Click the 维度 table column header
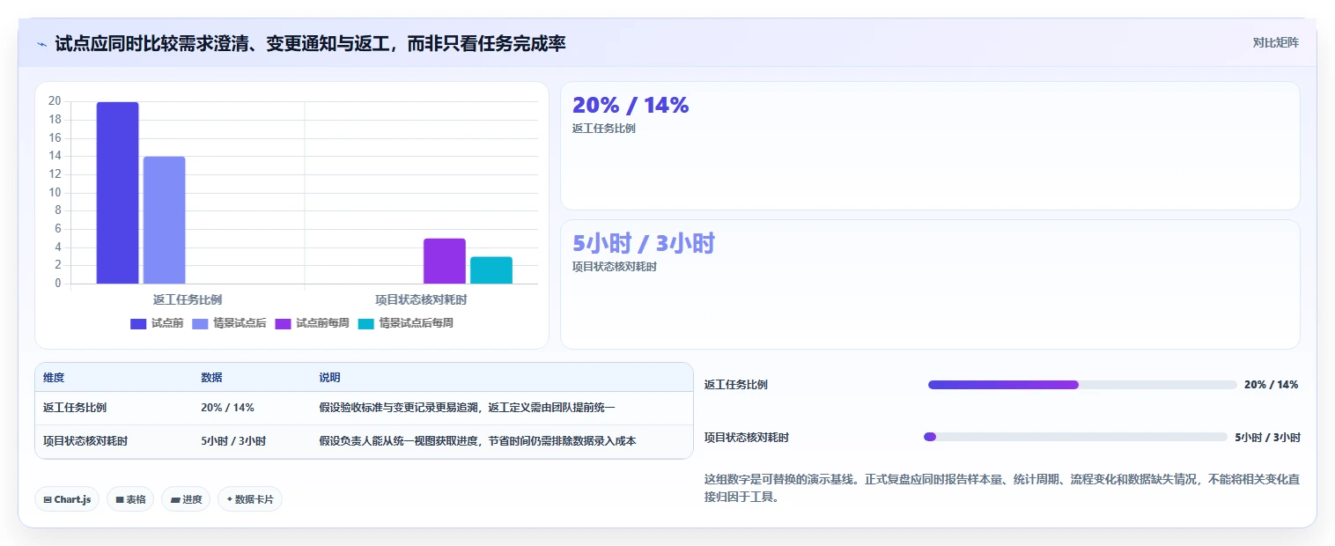This screenshot has width=1335, height=546. [x=54, y=378]
